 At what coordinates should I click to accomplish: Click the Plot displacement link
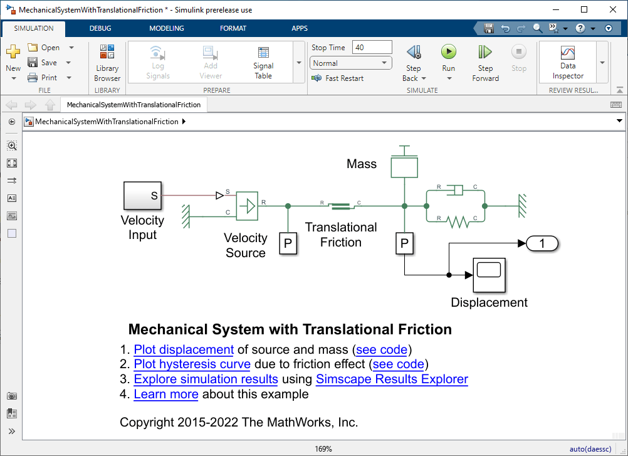(184, 349)
